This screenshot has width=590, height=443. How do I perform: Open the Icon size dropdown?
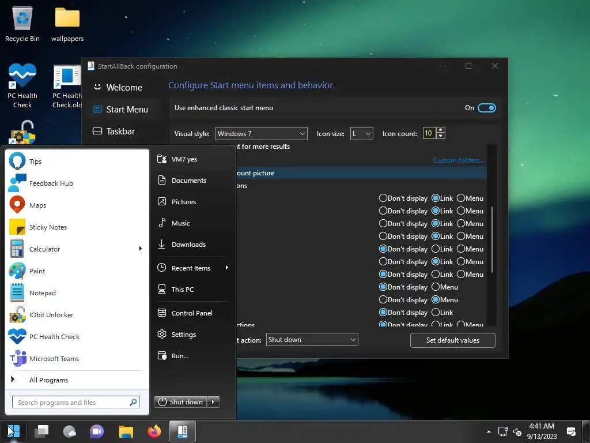coord(362,134)
